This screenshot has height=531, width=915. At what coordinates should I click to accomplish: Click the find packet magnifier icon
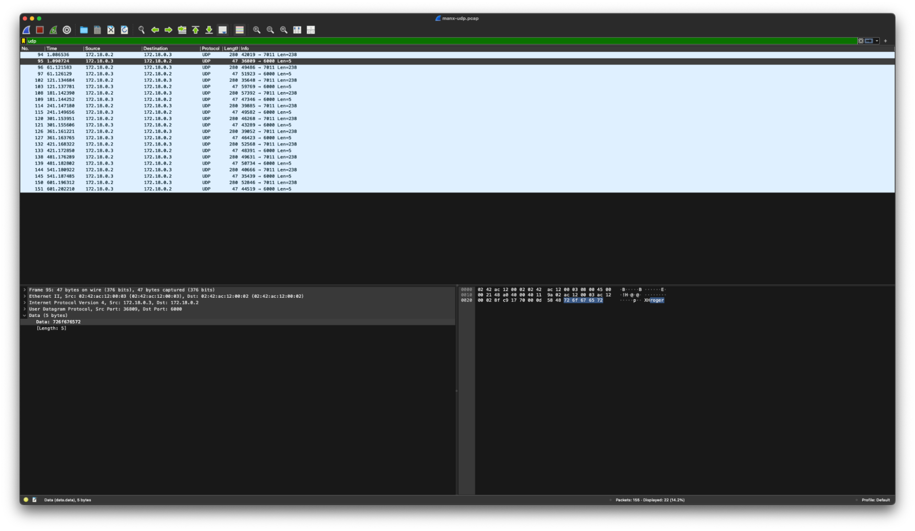point(141,30)
